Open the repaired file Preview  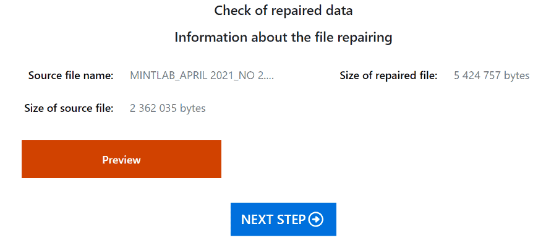pyautogui.click(x=121, y=159)
